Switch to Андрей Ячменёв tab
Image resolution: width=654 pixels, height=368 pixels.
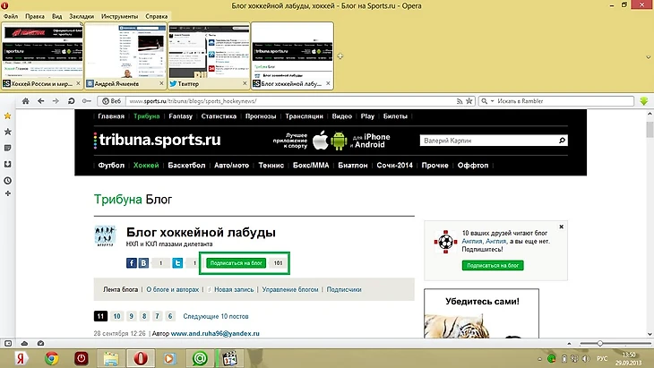tap(125, 55)
